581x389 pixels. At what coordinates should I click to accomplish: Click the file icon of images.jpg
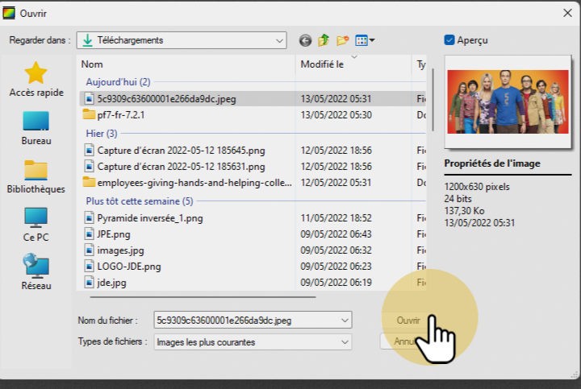tap(89, 250)
